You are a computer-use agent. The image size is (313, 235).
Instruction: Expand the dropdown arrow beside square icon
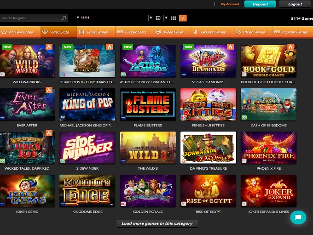point(151,18)
